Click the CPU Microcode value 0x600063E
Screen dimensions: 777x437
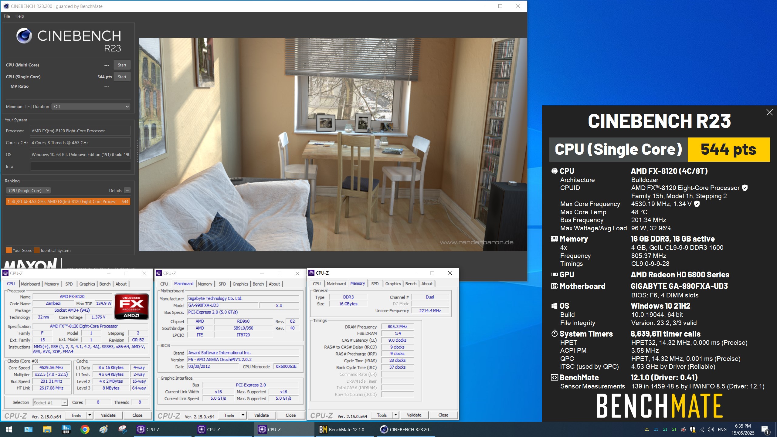[286, 366]
